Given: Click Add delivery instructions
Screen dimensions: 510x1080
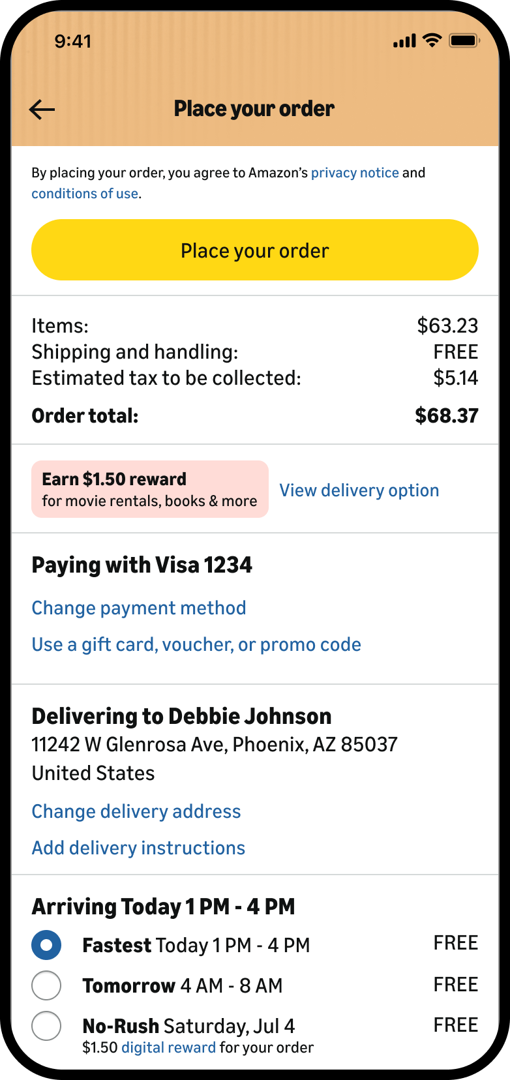Looking at the screenshot, I should (x=138, y=848).
